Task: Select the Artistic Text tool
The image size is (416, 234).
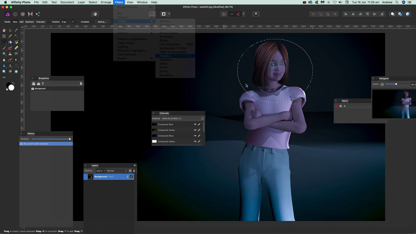Action: click(x=10, y=66)
